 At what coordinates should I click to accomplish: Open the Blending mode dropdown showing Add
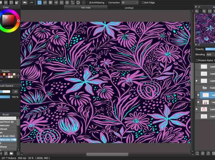point(211,54)
